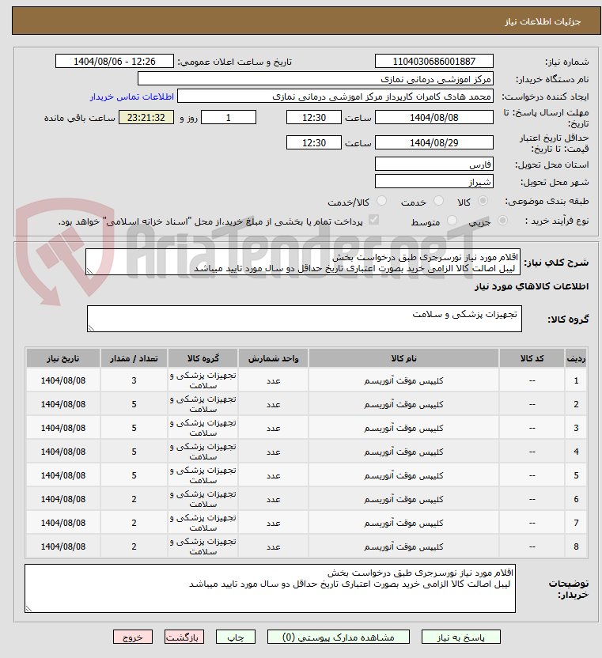Click the بازگشت back button
The height and width of the screenshot is (658, 602).
click(184, 637)
